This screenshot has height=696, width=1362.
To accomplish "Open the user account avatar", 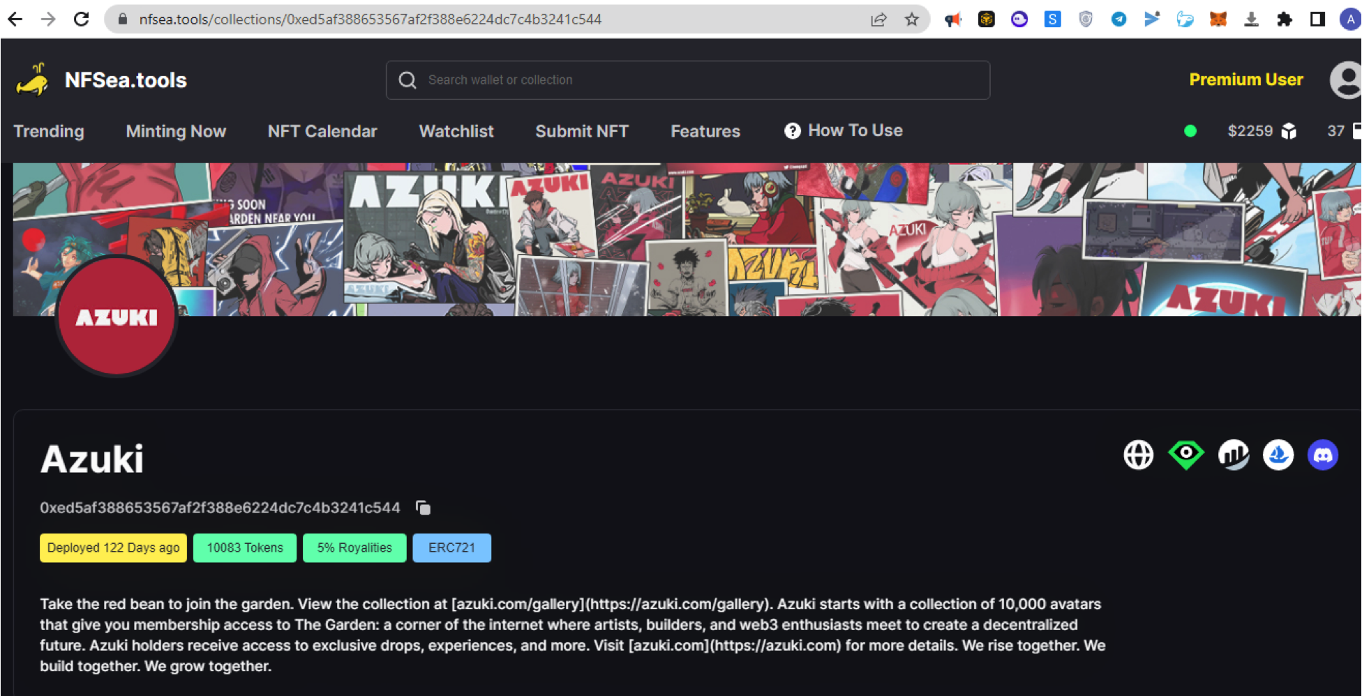I will tap(1346, 80).
